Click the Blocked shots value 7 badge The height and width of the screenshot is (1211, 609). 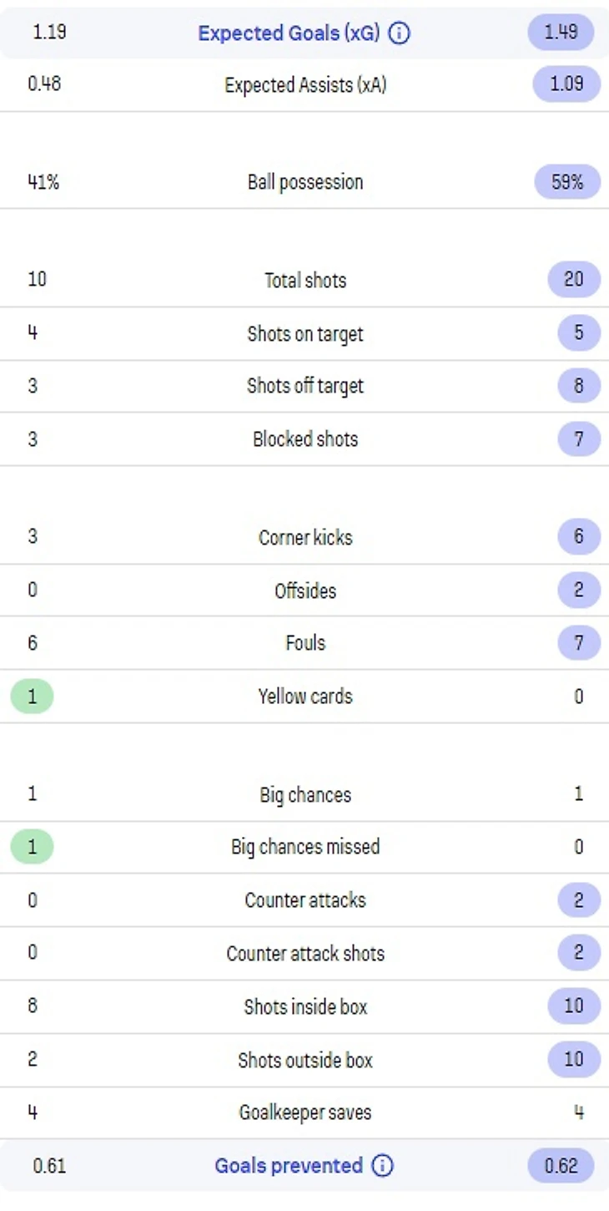pyautogui.click(x=579, y=439)
